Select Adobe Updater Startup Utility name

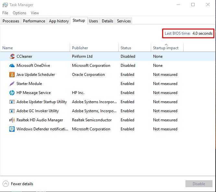[x=42, y=102]
